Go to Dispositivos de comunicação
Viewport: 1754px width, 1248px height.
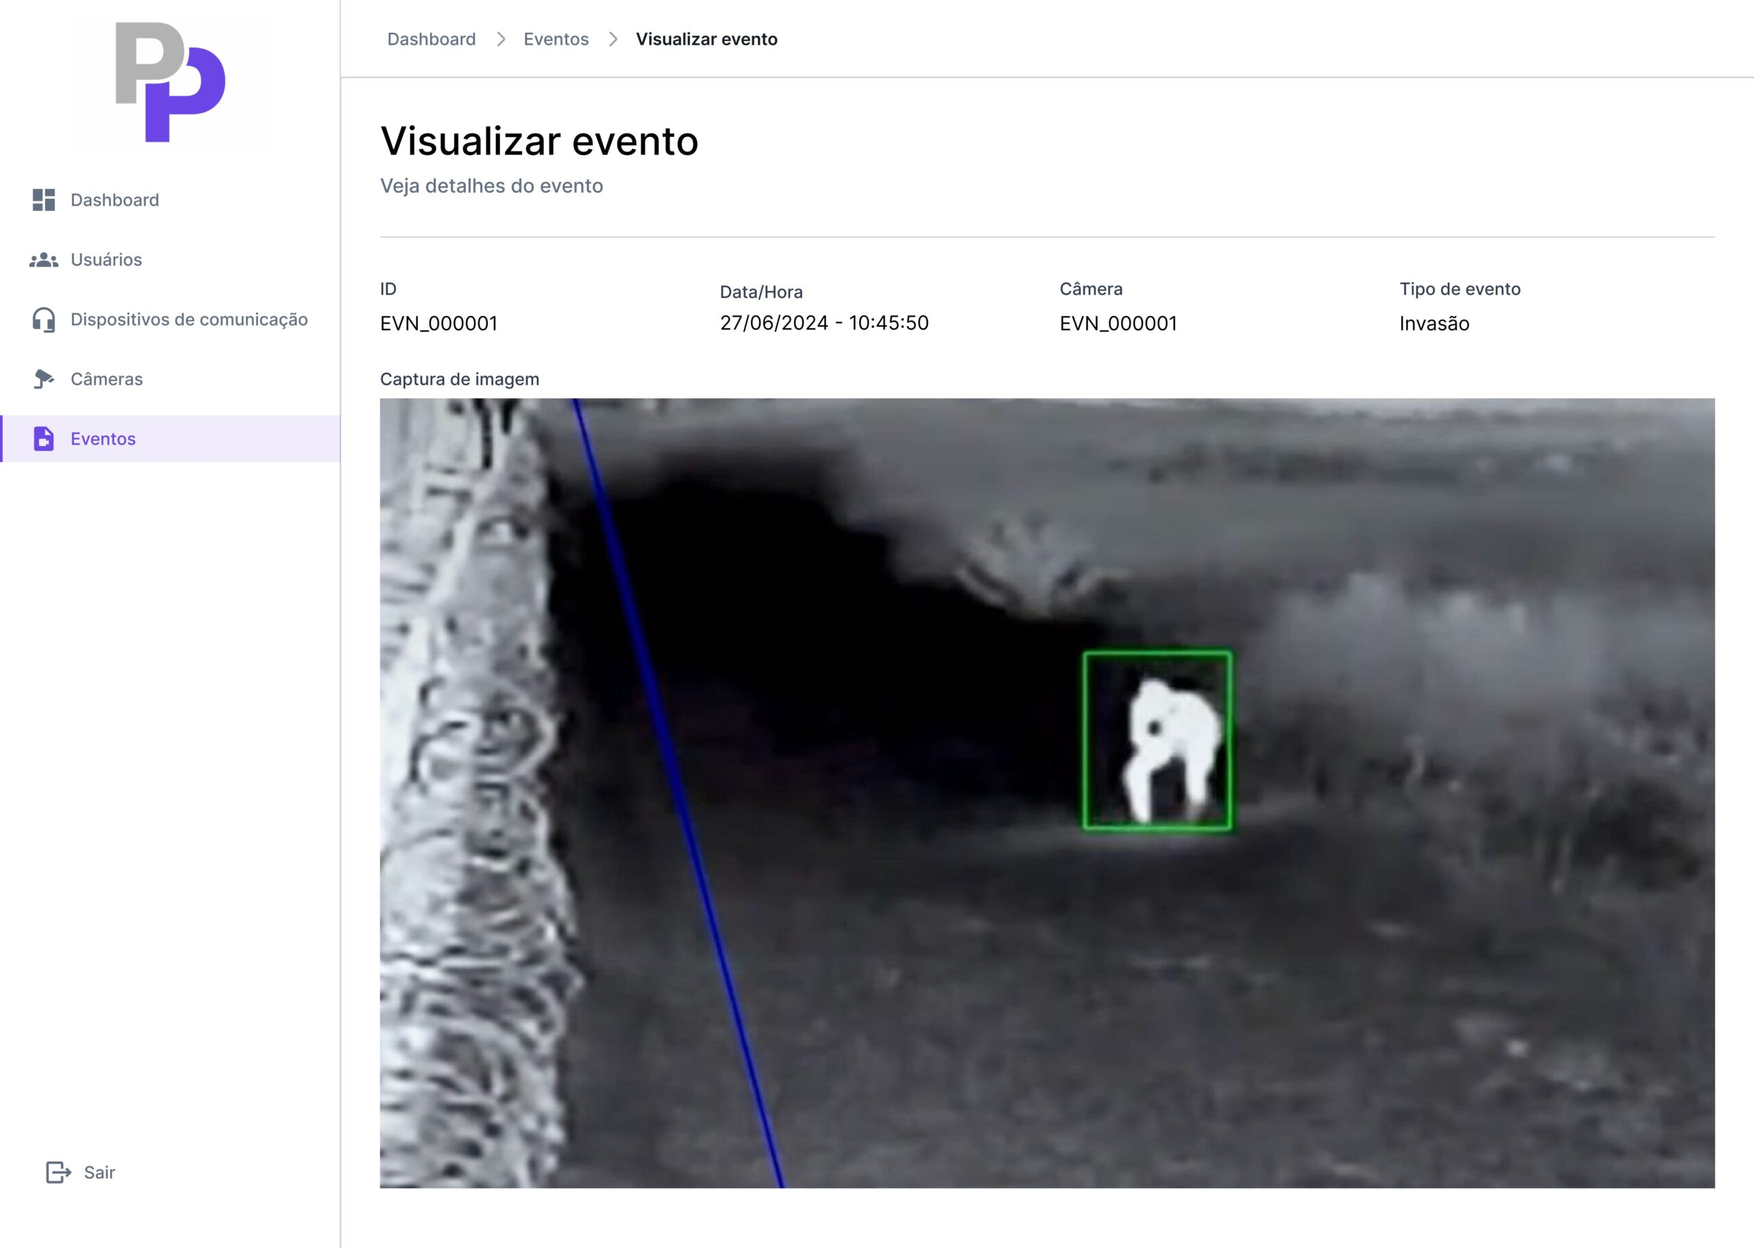pos(189,319)
